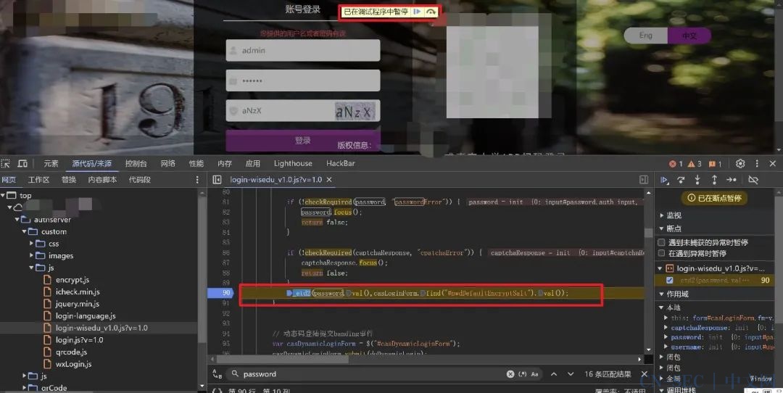Click the Step button in debugger
Screen dimensions: 783x393
pos(732,180)
